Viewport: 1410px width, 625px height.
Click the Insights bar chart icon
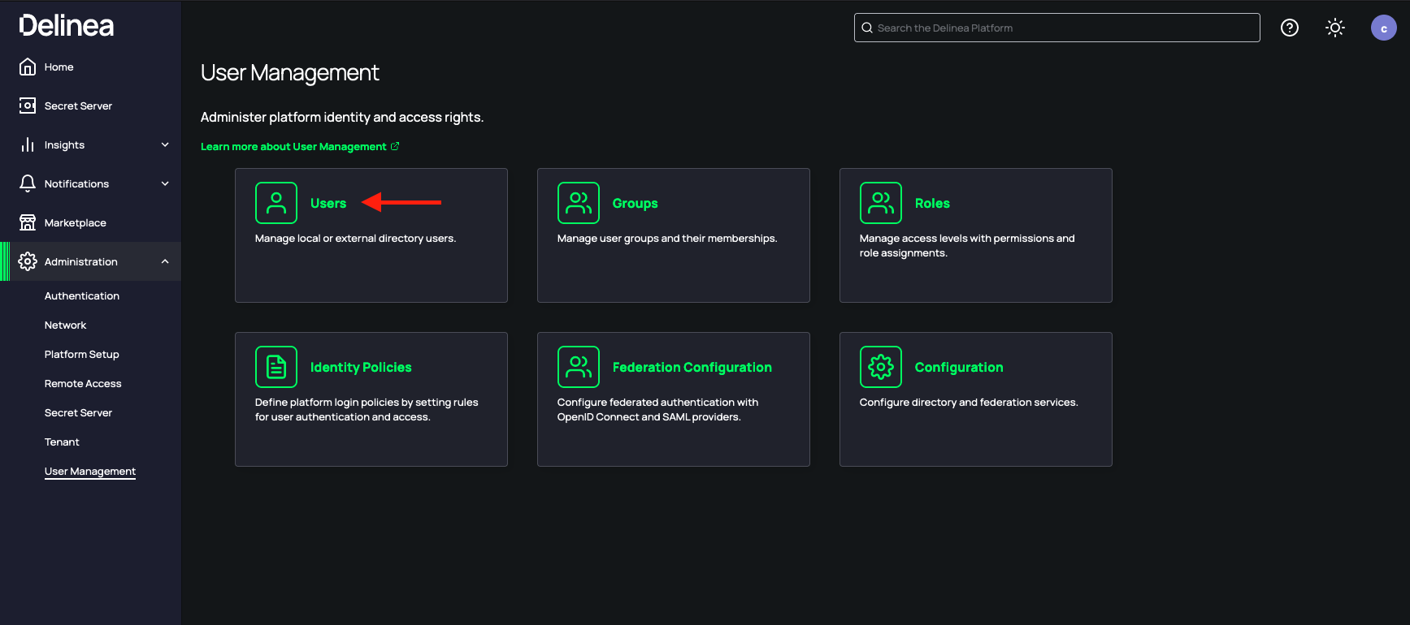coord(28,144)
